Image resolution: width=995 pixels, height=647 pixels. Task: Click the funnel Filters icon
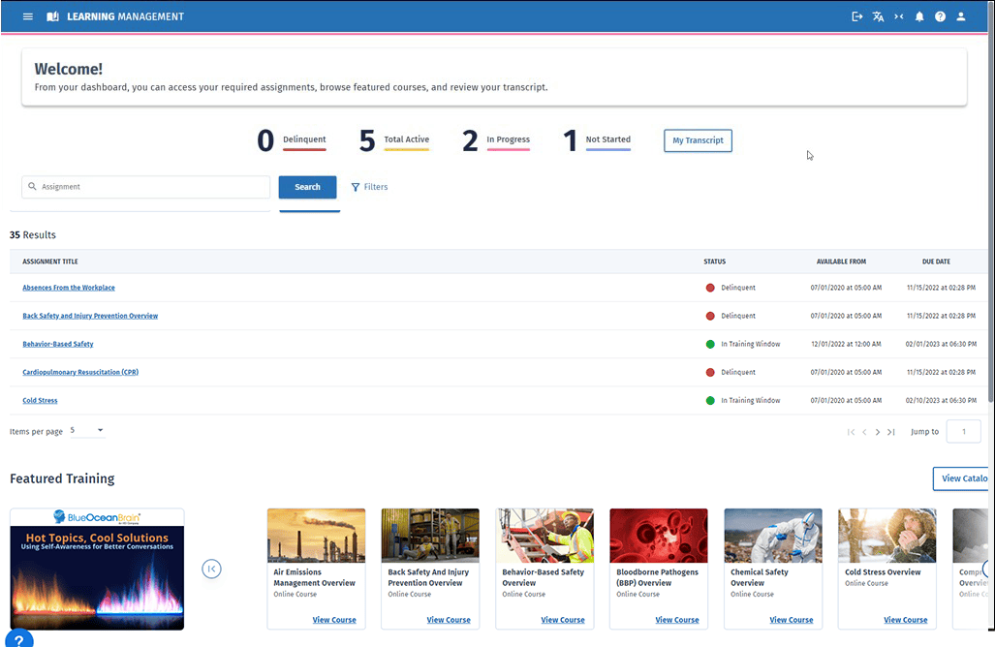(x=356, y=187)
